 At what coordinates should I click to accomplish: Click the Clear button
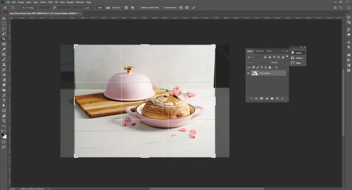click(x=100, y=8)
